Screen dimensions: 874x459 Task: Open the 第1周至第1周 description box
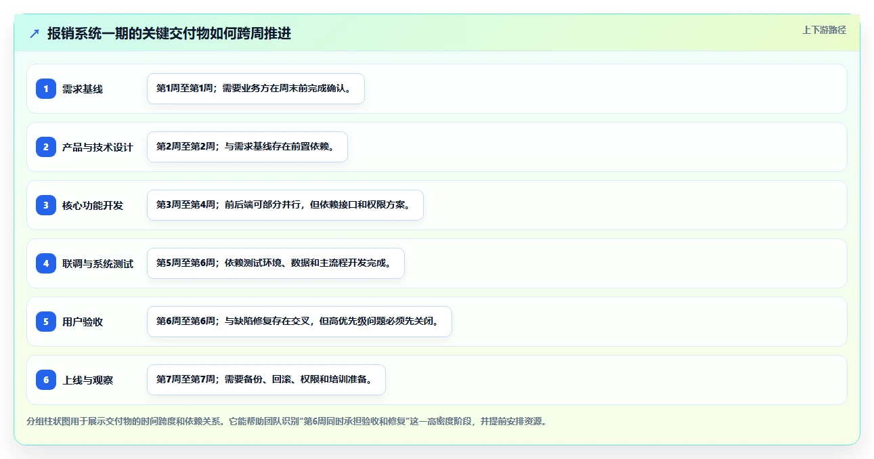[x=256, y=89]
